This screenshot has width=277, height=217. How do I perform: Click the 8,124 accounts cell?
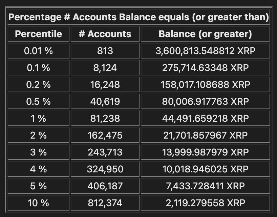coord(105,68)
